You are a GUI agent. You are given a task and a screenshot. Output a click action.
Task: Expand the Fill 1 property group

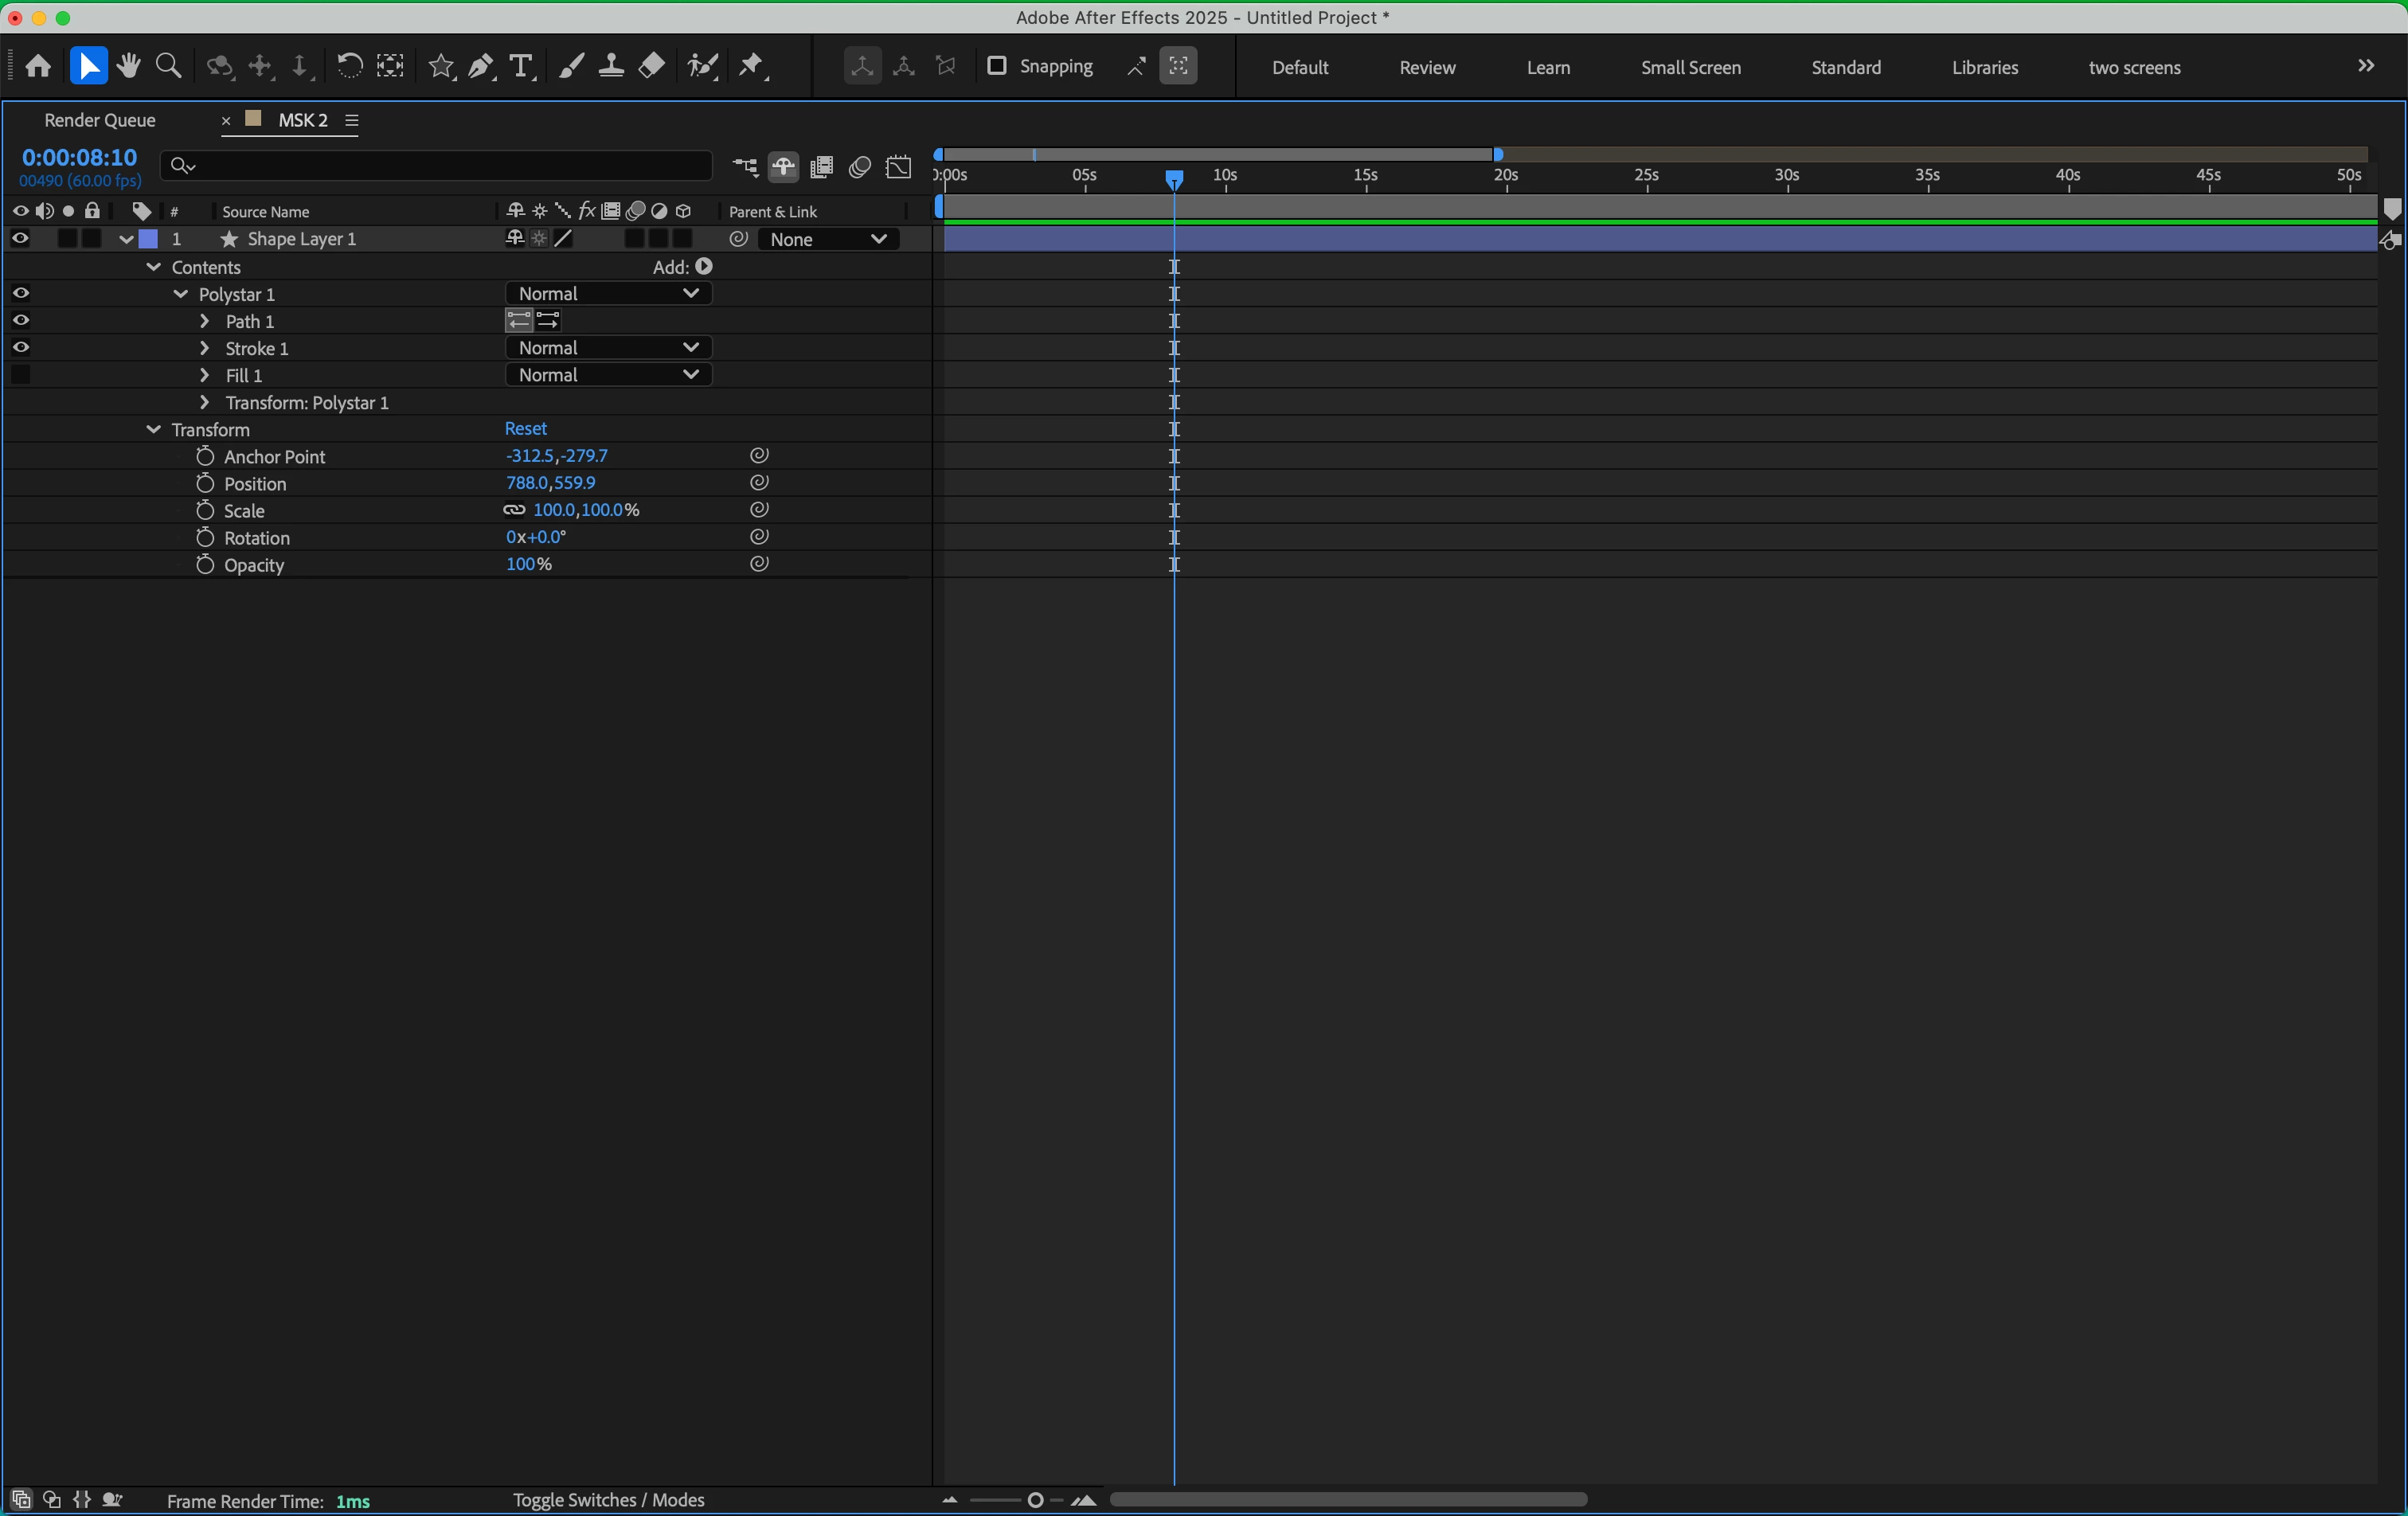(205, 375)
